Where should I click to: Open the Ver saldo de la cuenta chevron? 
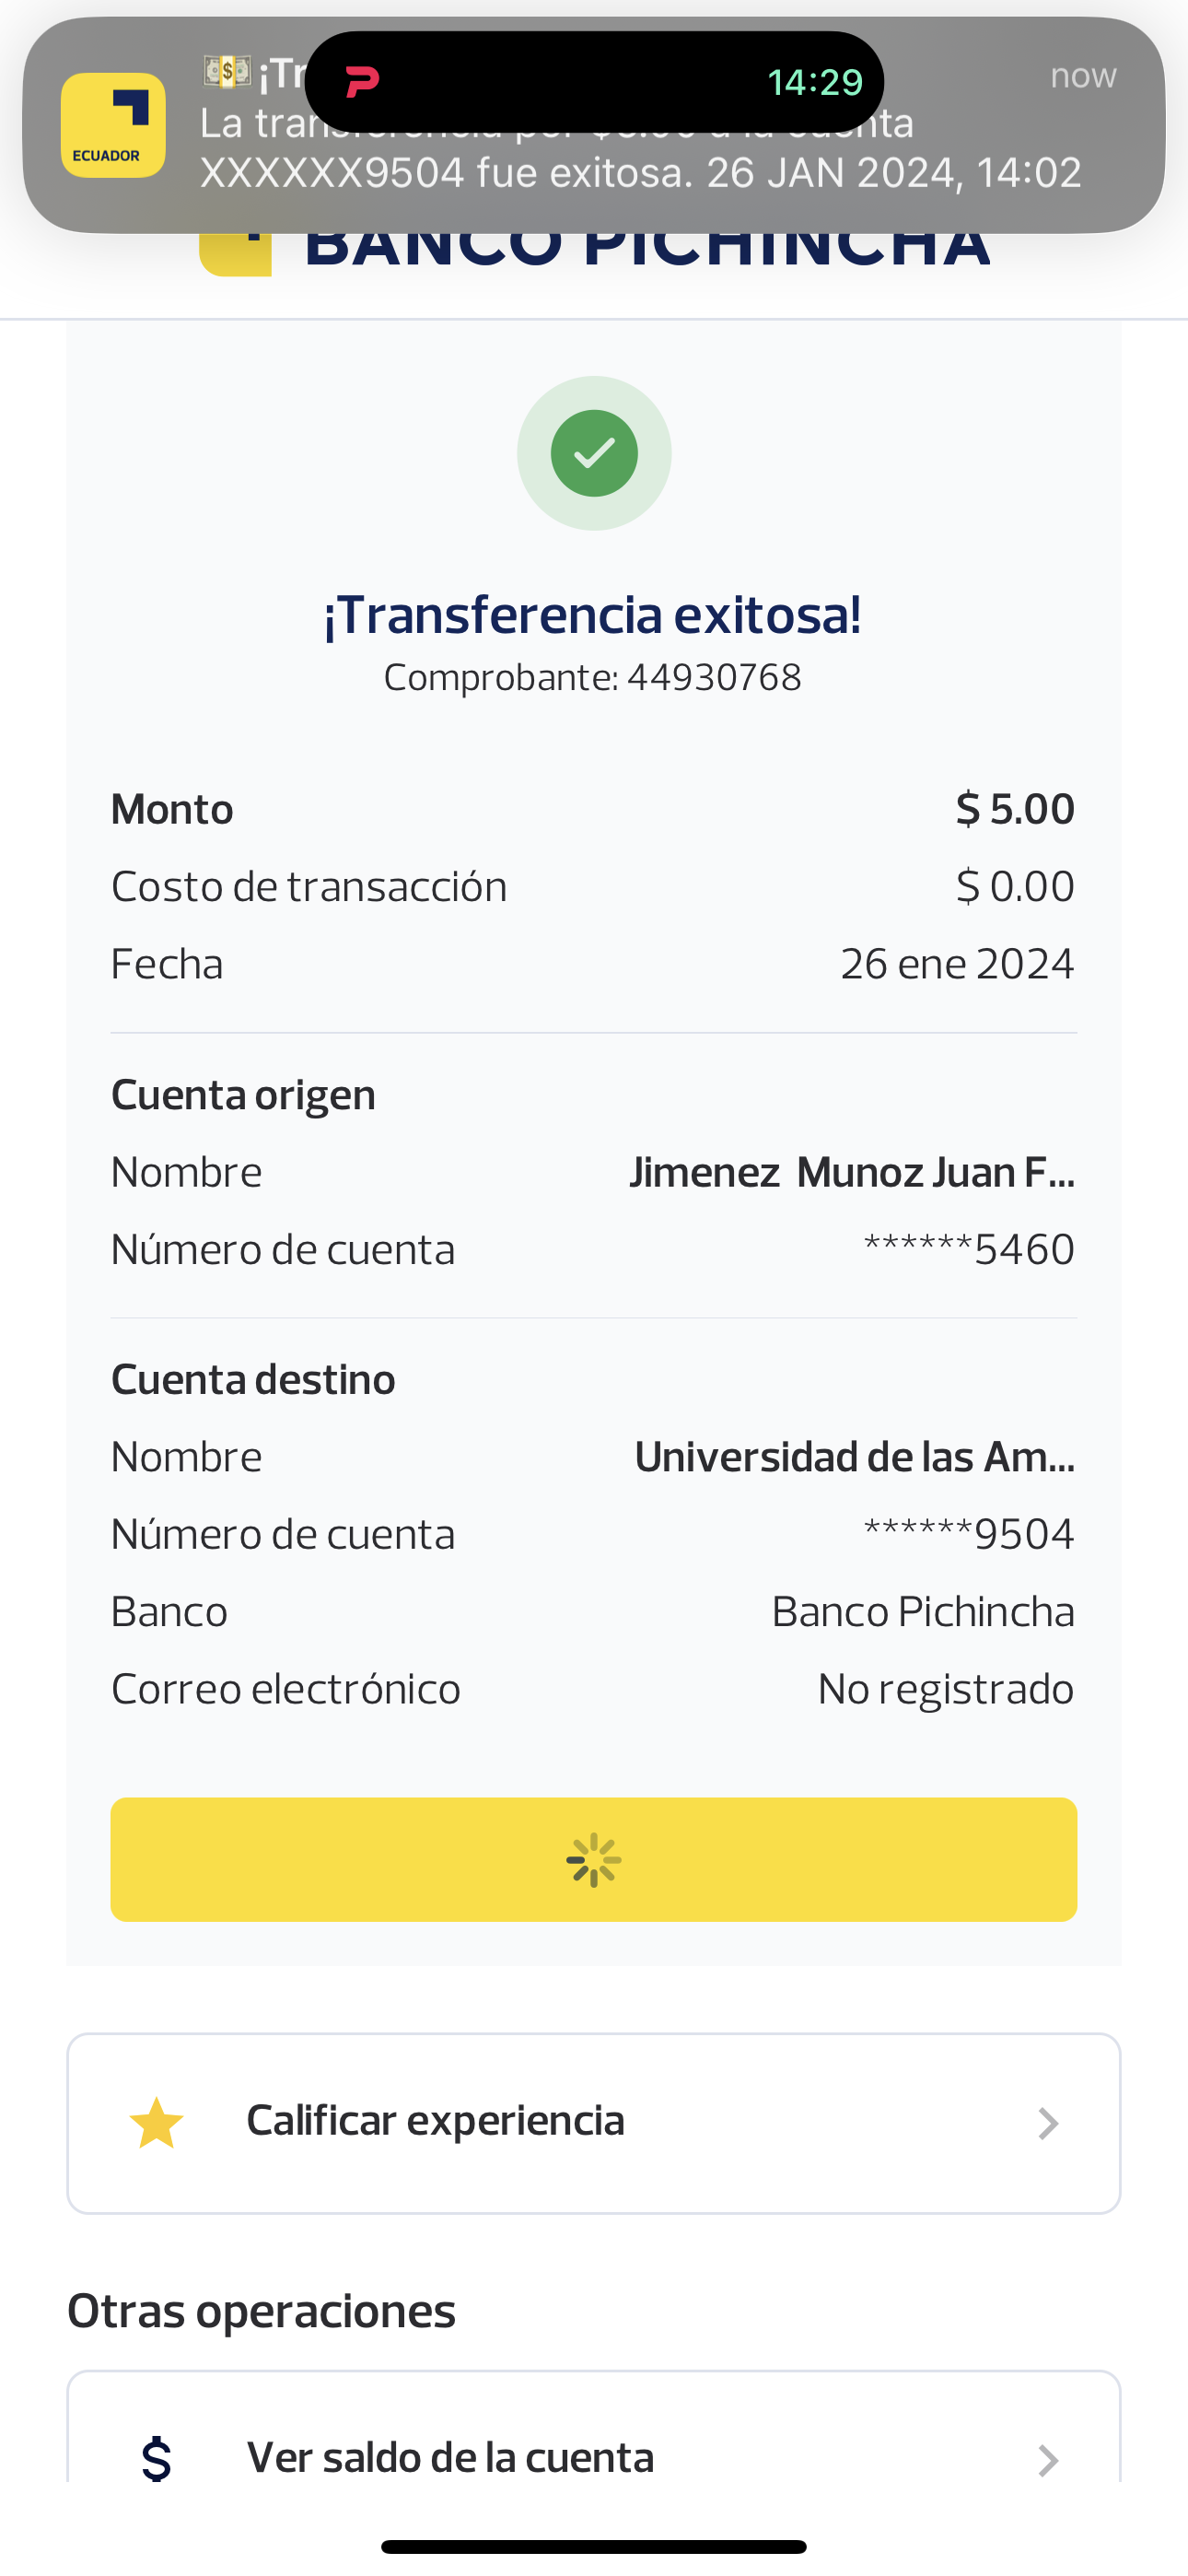pos(1047,2459)
